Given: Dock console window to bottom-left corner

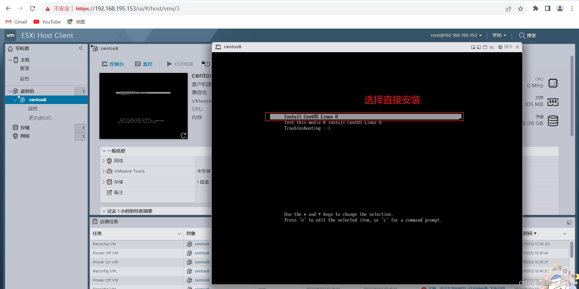Looking at the screenshot, I should 479,47.
